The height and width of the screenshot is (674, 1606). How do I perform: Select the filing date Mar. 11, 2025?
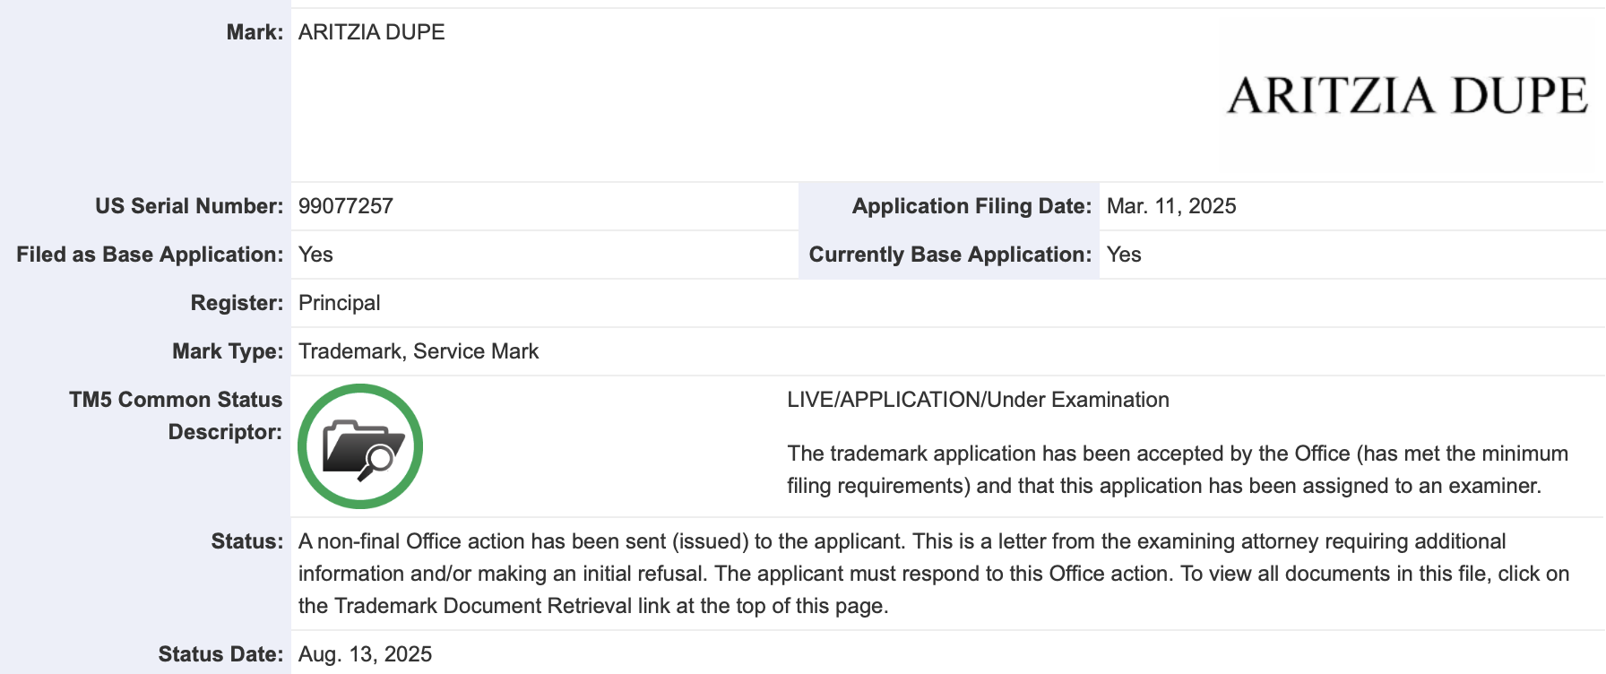pos(1171,206)
